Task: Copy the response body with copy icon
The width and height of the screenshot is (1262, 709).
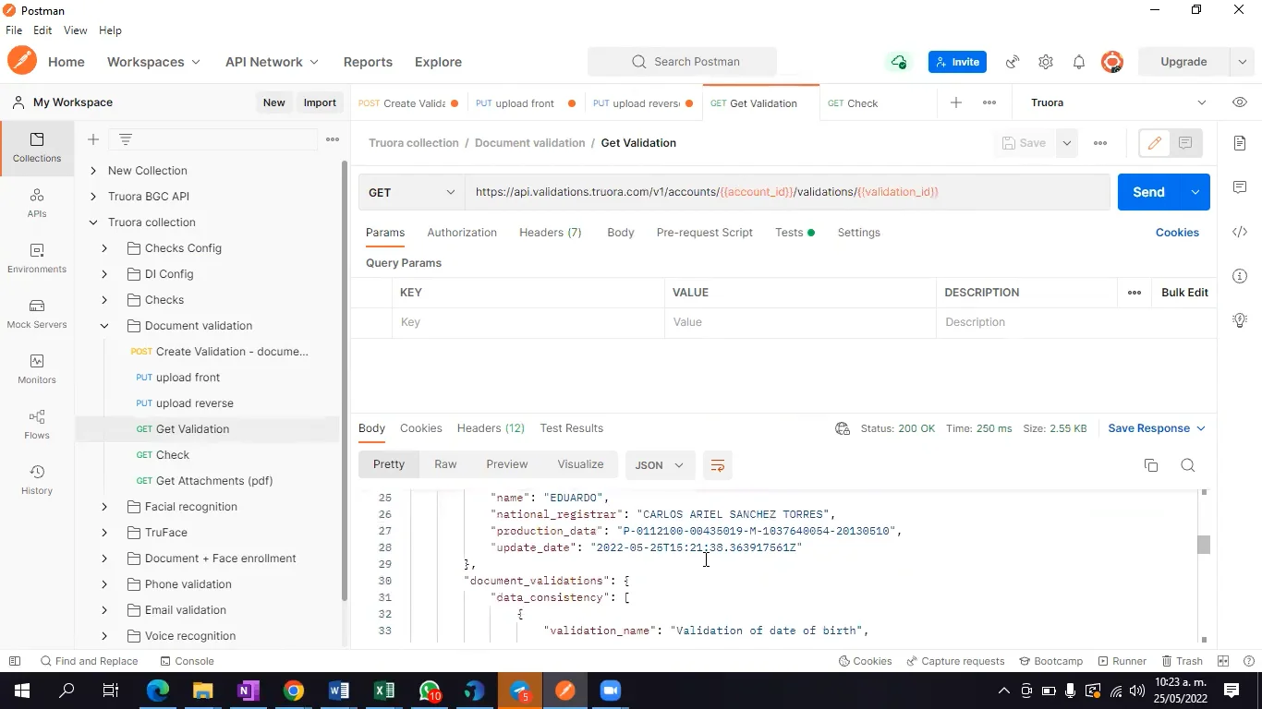Action: point(1151,465)
